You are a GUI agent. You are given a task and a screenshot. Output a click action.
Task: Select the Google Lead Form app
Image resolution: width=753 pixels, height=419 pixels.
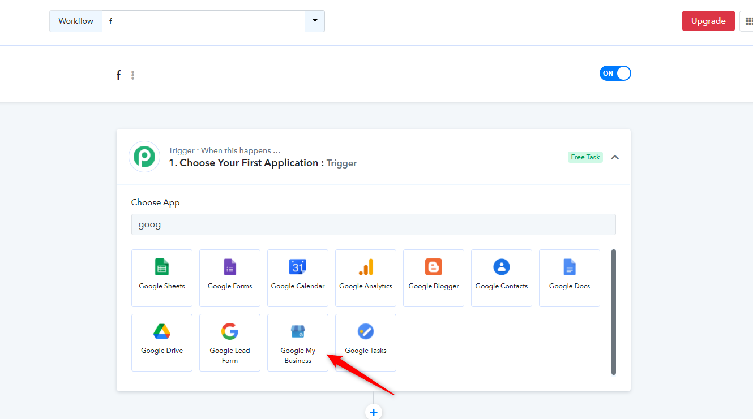pos(230,343)
